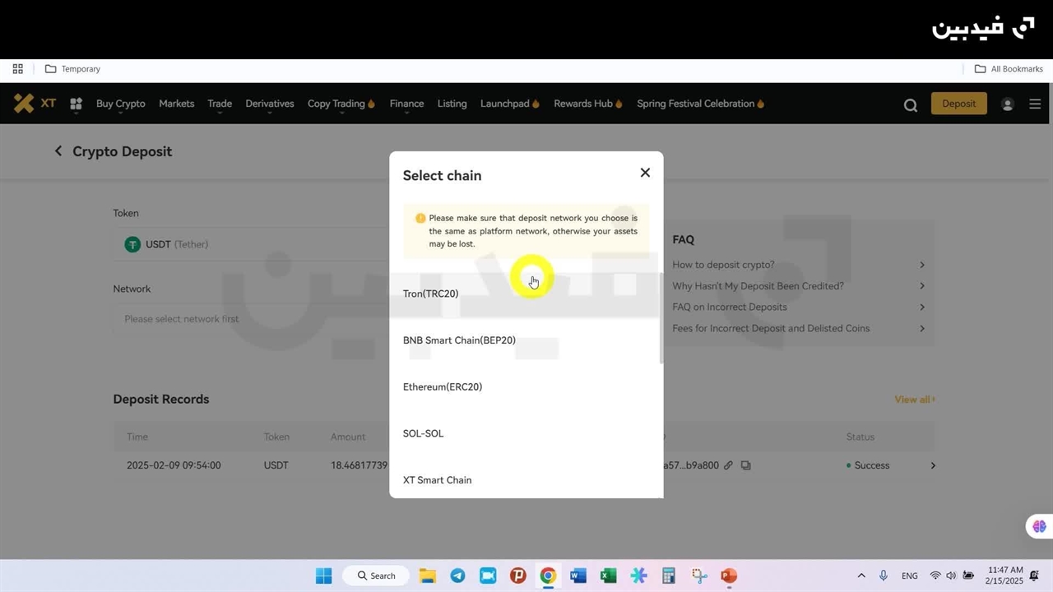Screen dimensions: 1053x592
Task: Select Ethereum(ERC20) chain option
Action: click(443, 387)
